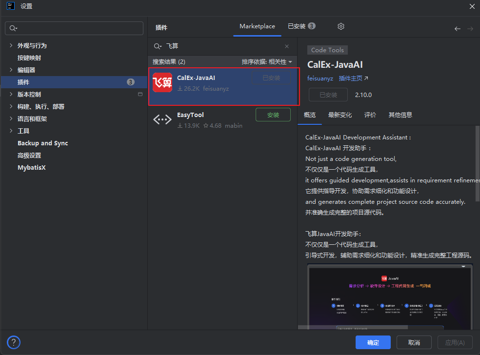Open the 插件主页 link

(353, 79)
